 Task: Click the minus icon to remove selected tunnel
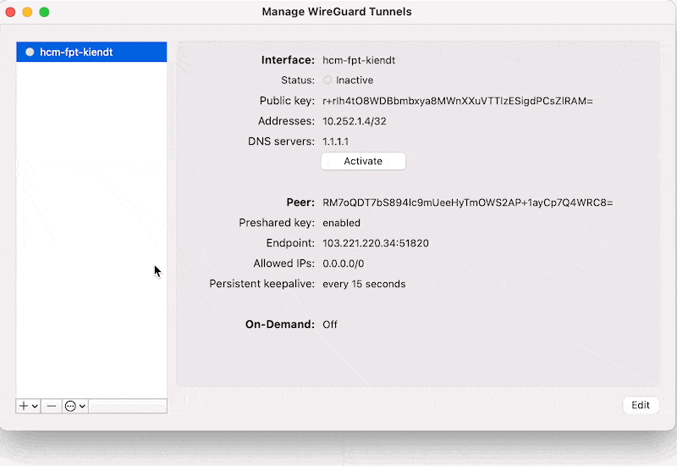[x=52, y=406]
